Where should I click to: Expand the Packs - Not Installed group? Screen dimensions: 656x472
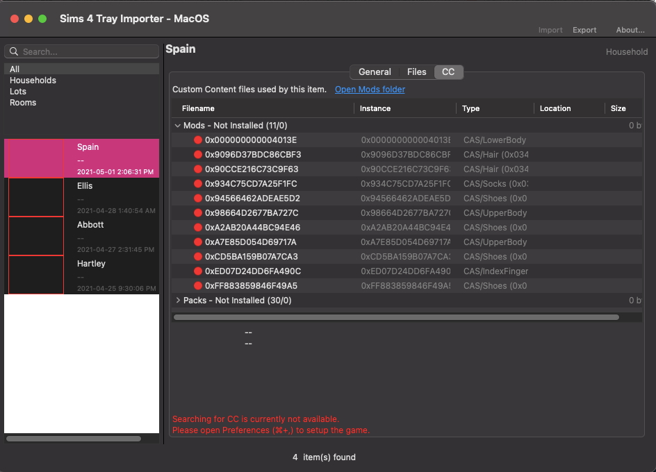tap(178, 300)
